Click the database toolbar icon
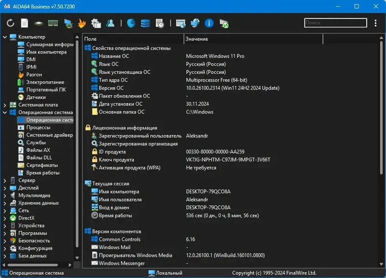This screenshot has height=278, width=386. pos(145,23)
